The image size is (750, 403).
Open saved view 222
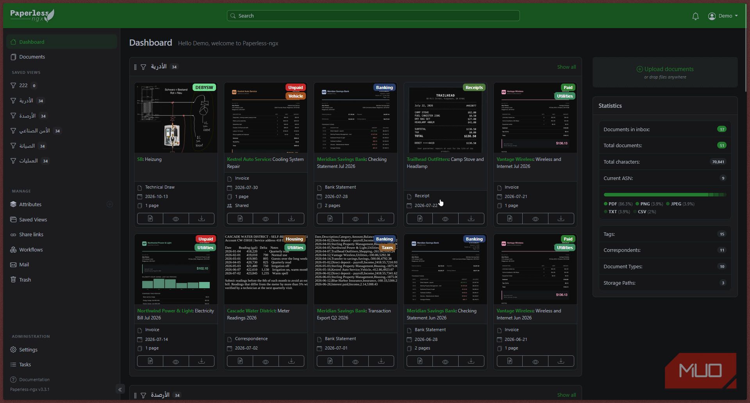coord(23,85)
